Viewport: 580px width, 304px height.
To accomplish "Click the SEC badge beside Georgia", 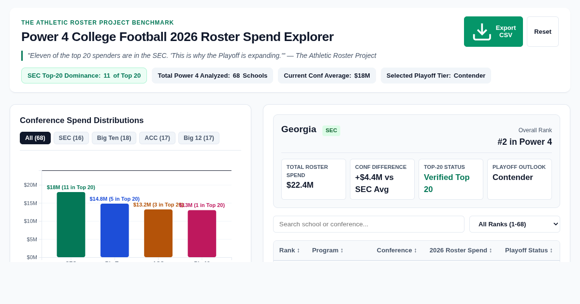I will pos(331,130).
